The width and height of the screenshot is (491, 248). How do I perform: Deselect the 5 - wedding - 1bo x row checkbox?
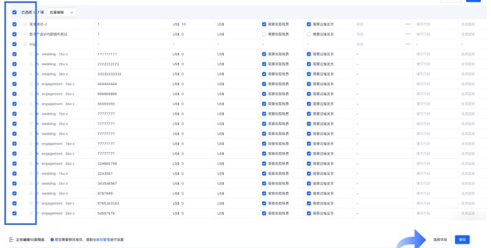tap(14, 54)
